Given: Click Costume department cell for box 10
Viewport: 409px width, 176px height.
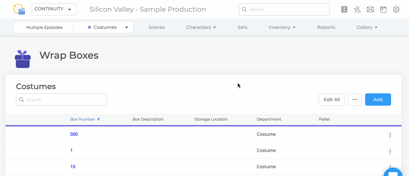Looking at the screenshot, I should [266, 167].
